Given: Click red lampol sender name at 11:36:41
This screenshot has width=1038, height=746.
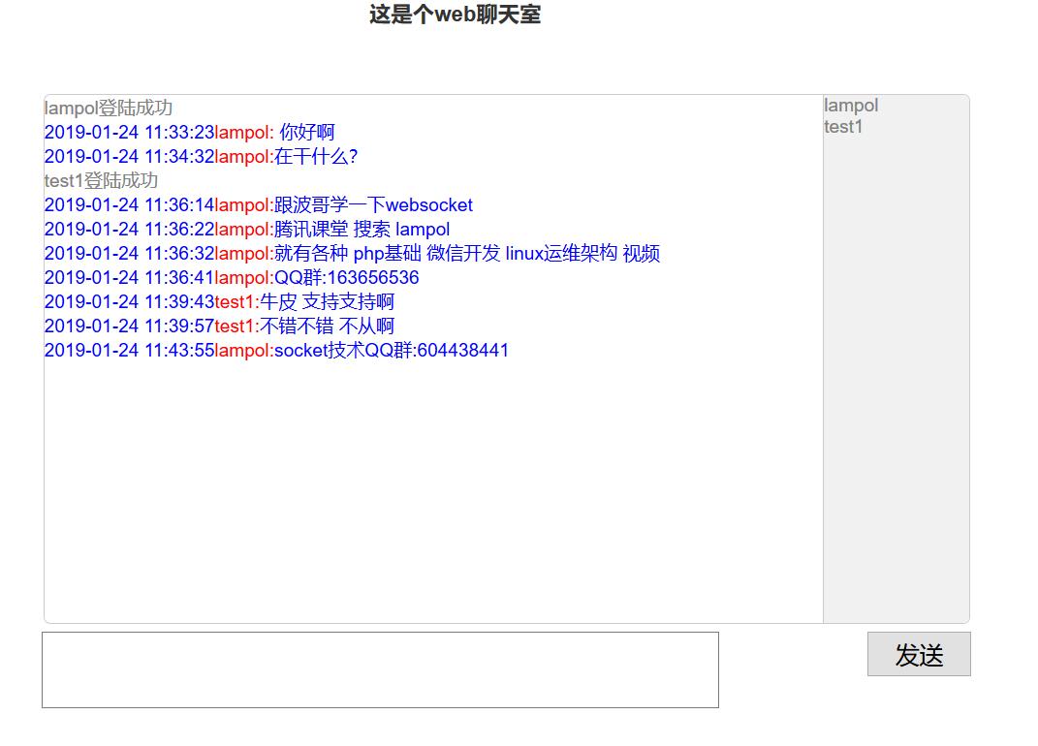Looking at the screenshot, I should click(243, 278).
